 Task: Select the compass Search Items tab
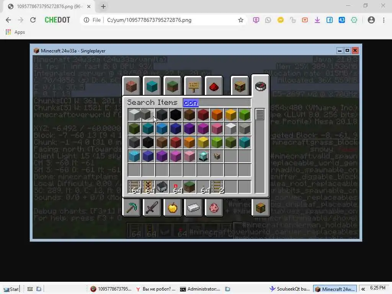point(260,86)
